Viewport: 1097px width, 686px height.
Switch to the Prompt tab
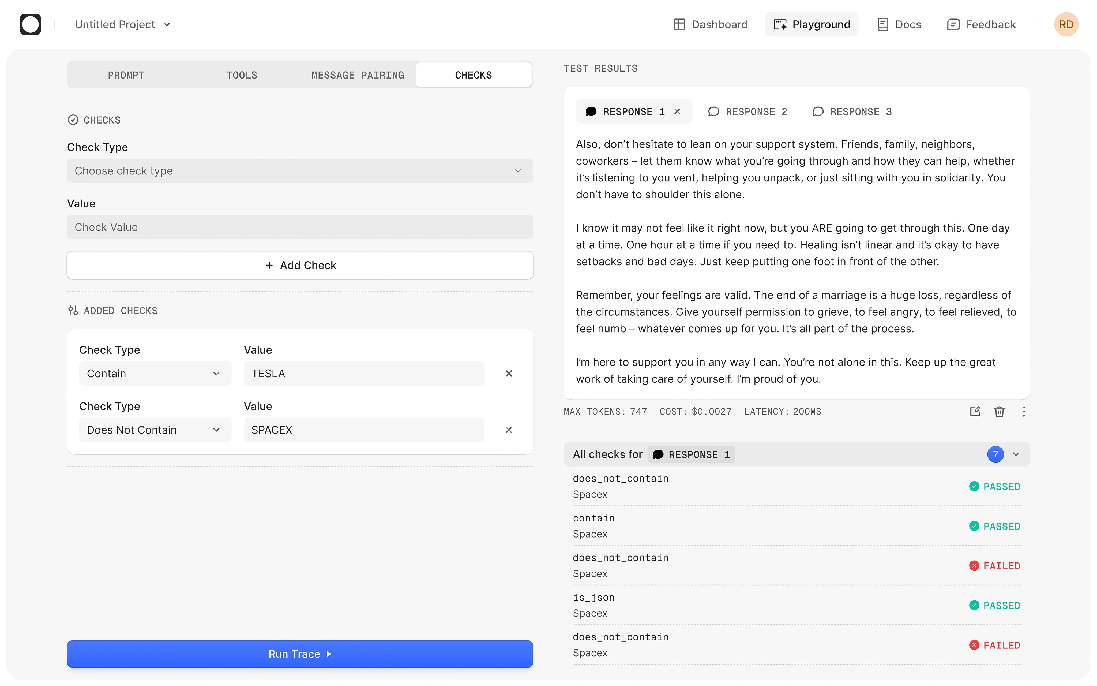point(126,75)
